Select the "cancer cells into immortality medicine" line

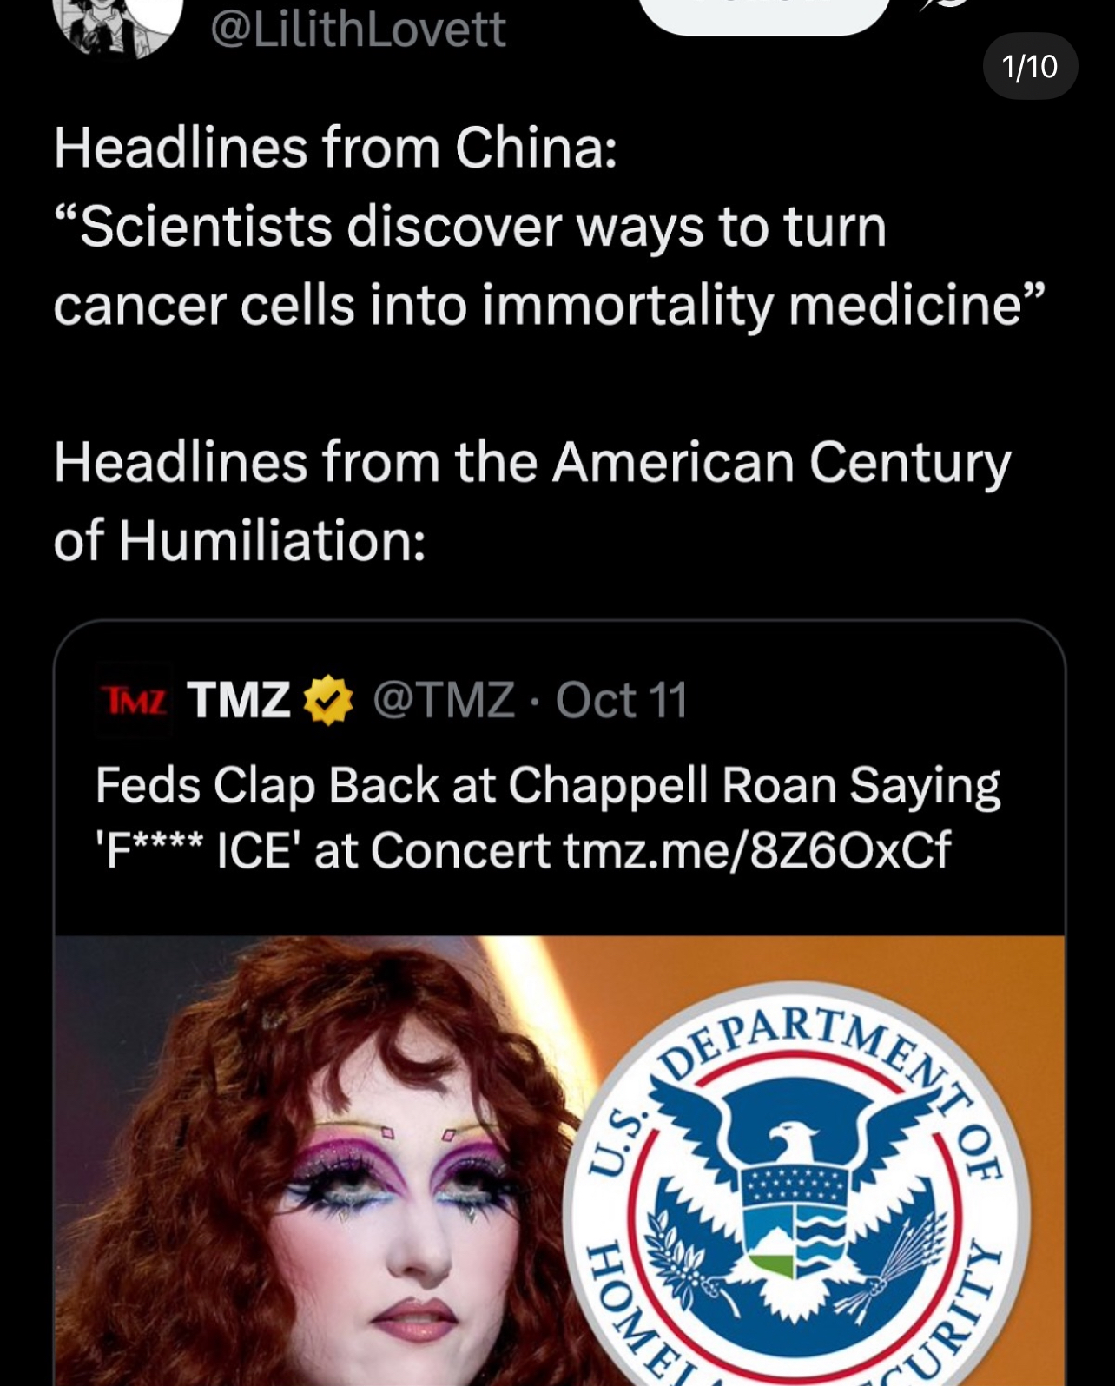coord(547,306)
